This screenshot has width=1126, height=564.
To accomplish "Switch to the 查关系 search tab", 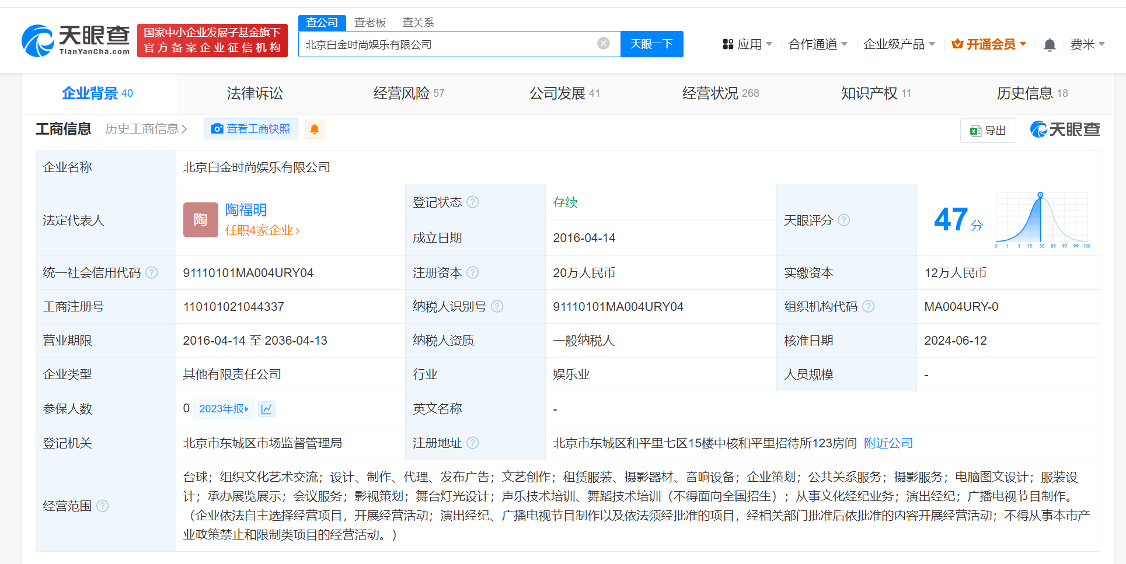I will 418,23.
